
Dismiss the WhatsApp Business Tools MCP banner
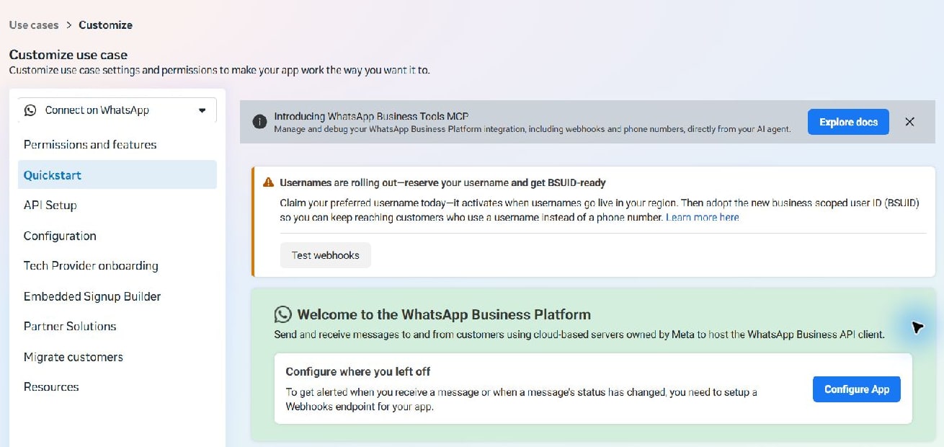(x=909, y=122)
